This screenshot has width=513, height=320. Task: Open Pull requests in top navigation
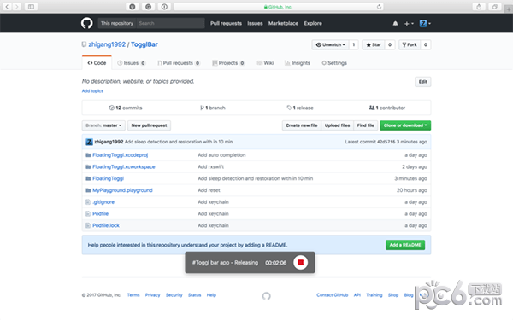point(226,24)
